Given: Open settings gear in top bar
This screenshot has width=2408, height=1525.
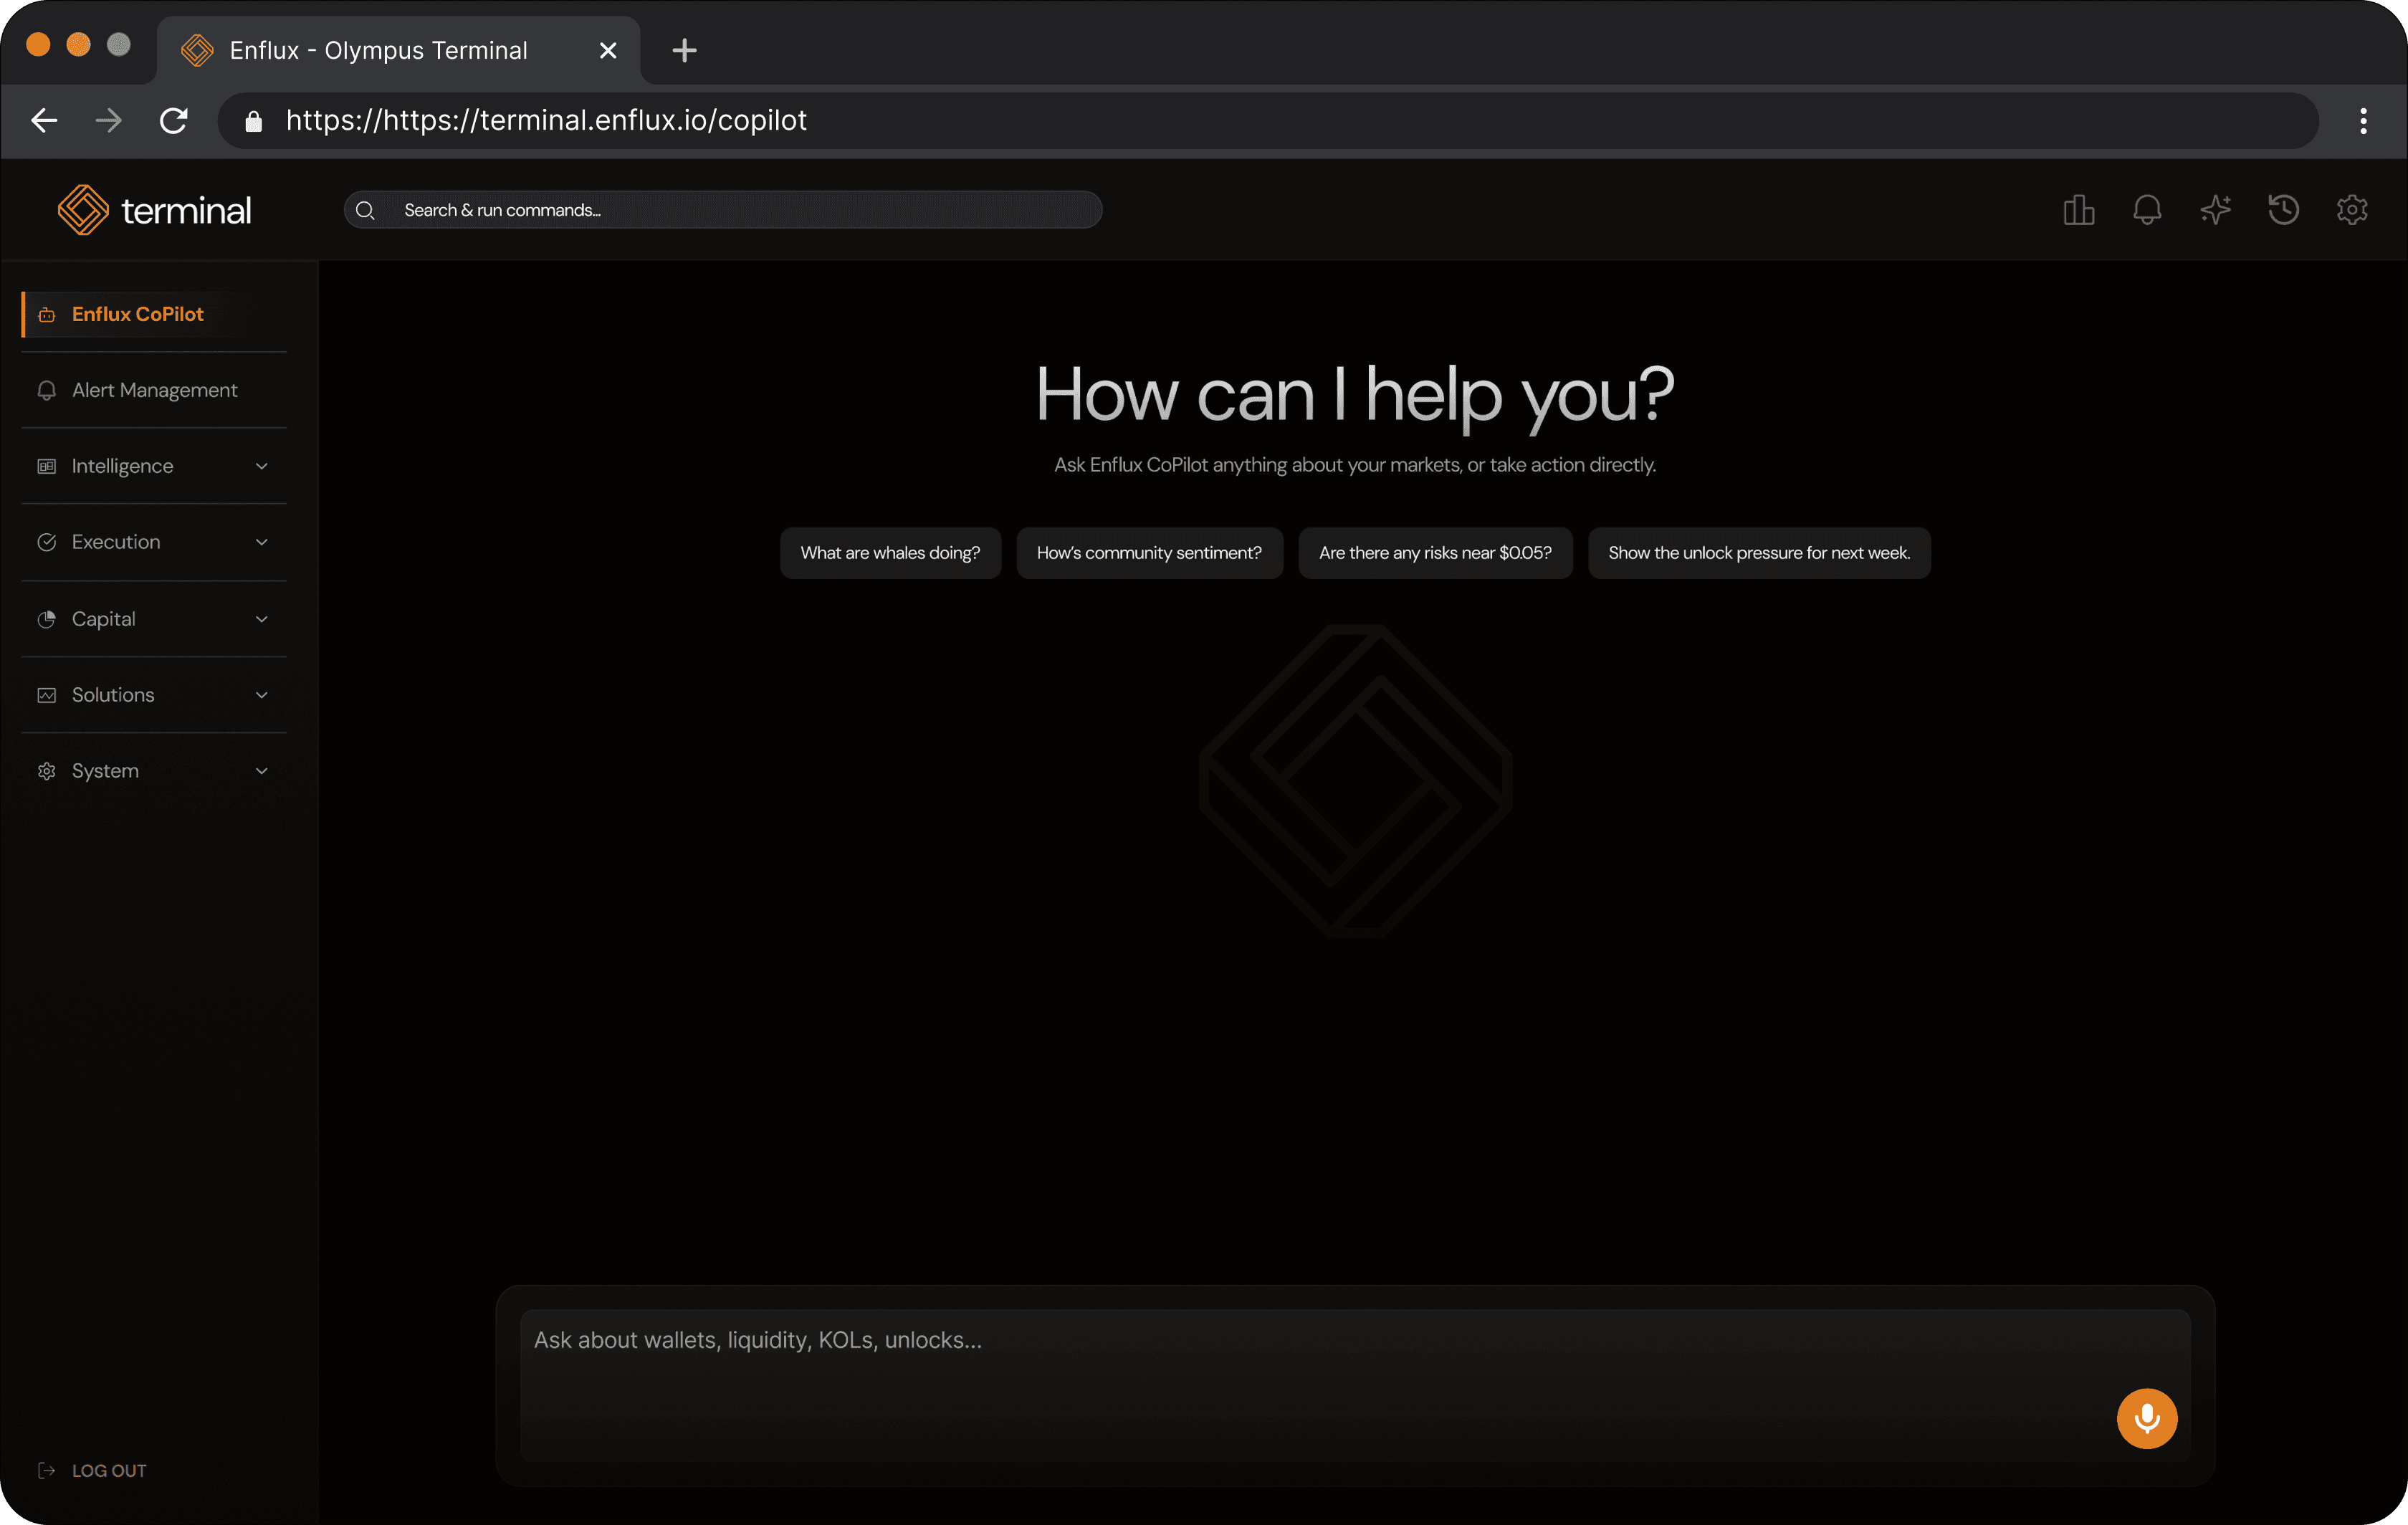Looking at the screenshot, I should point(2351,210).
